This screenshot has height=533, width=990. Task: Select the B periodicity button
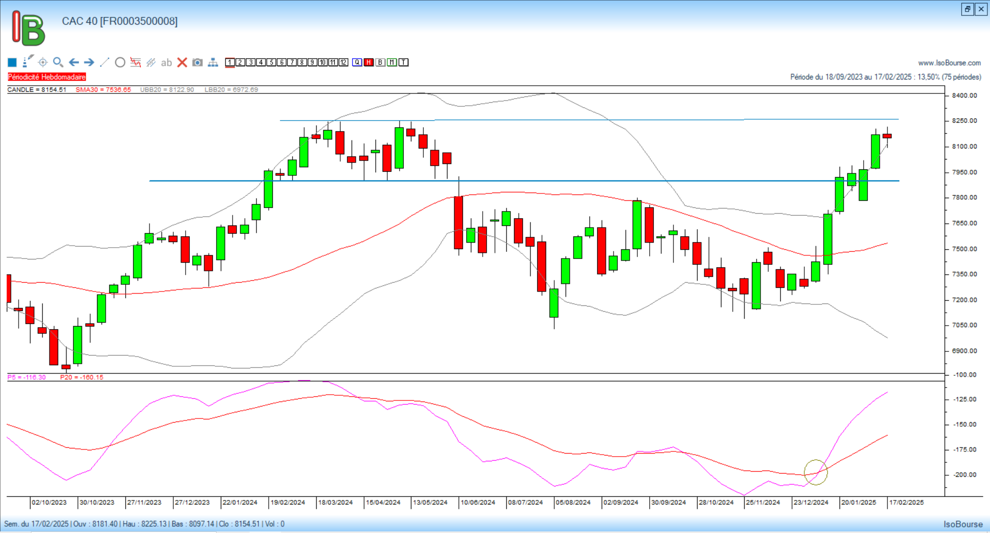pos(381,62)
